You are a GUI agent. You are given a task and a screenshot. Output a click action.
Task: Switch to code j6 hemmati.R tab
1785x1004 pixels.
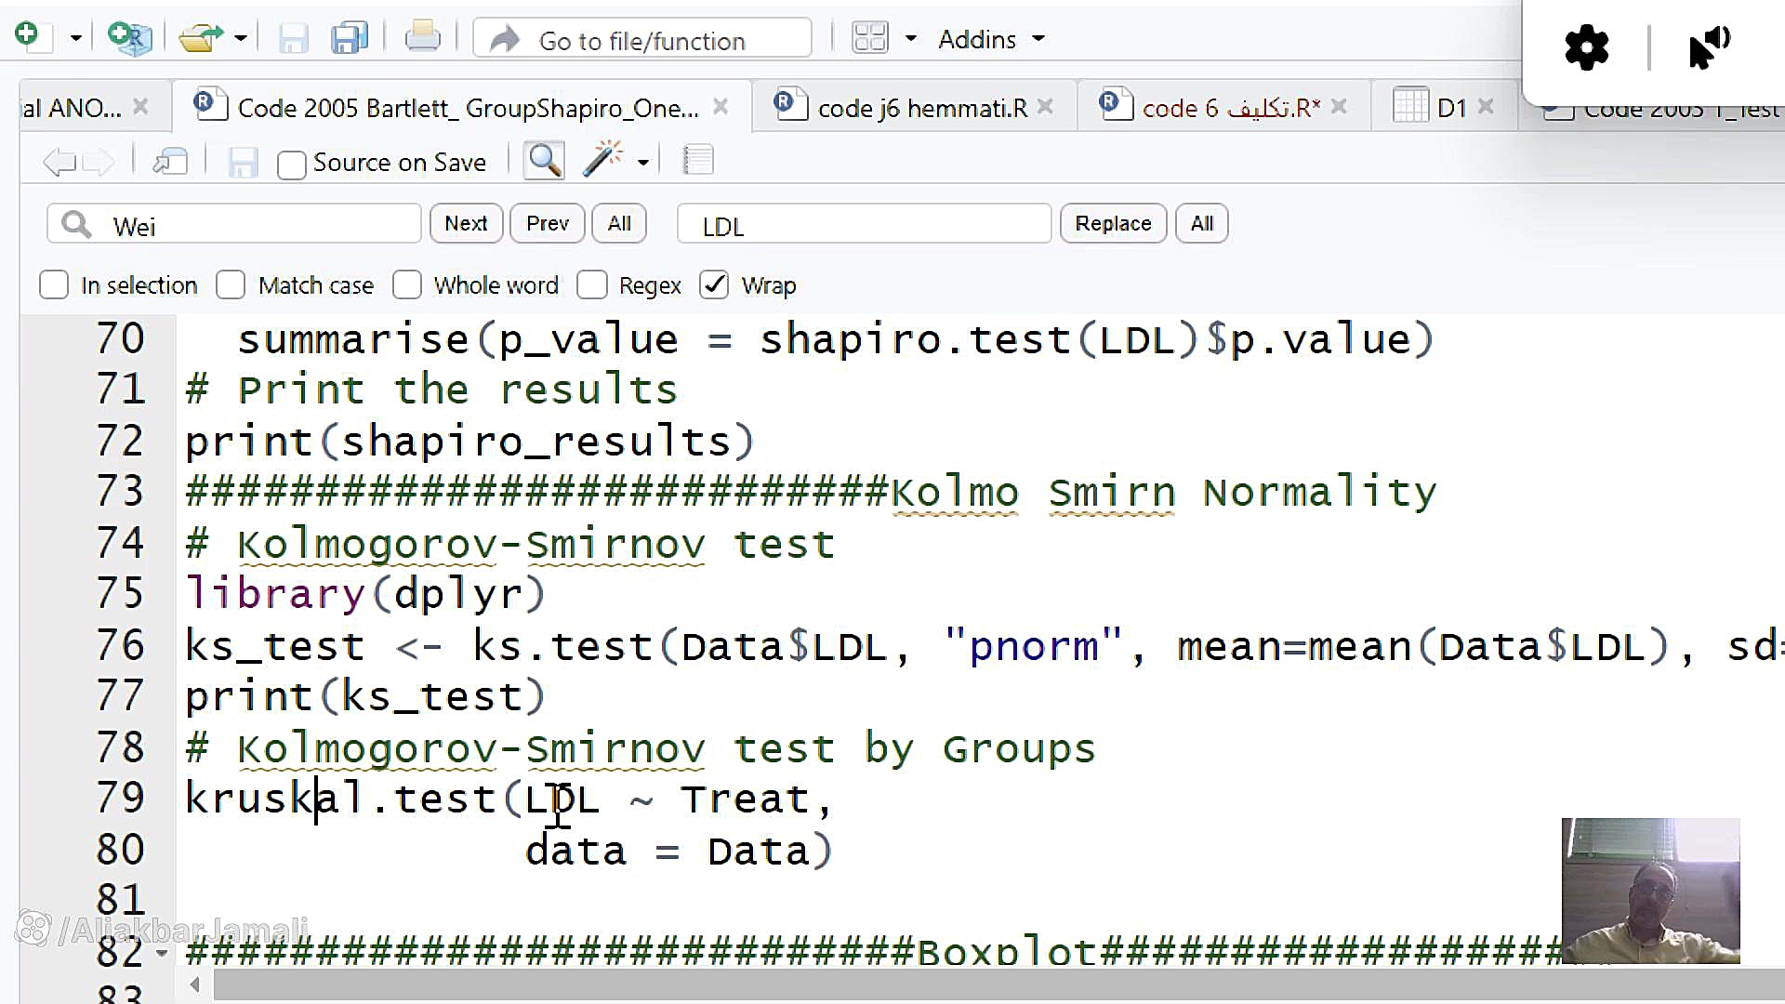(921, 109)
